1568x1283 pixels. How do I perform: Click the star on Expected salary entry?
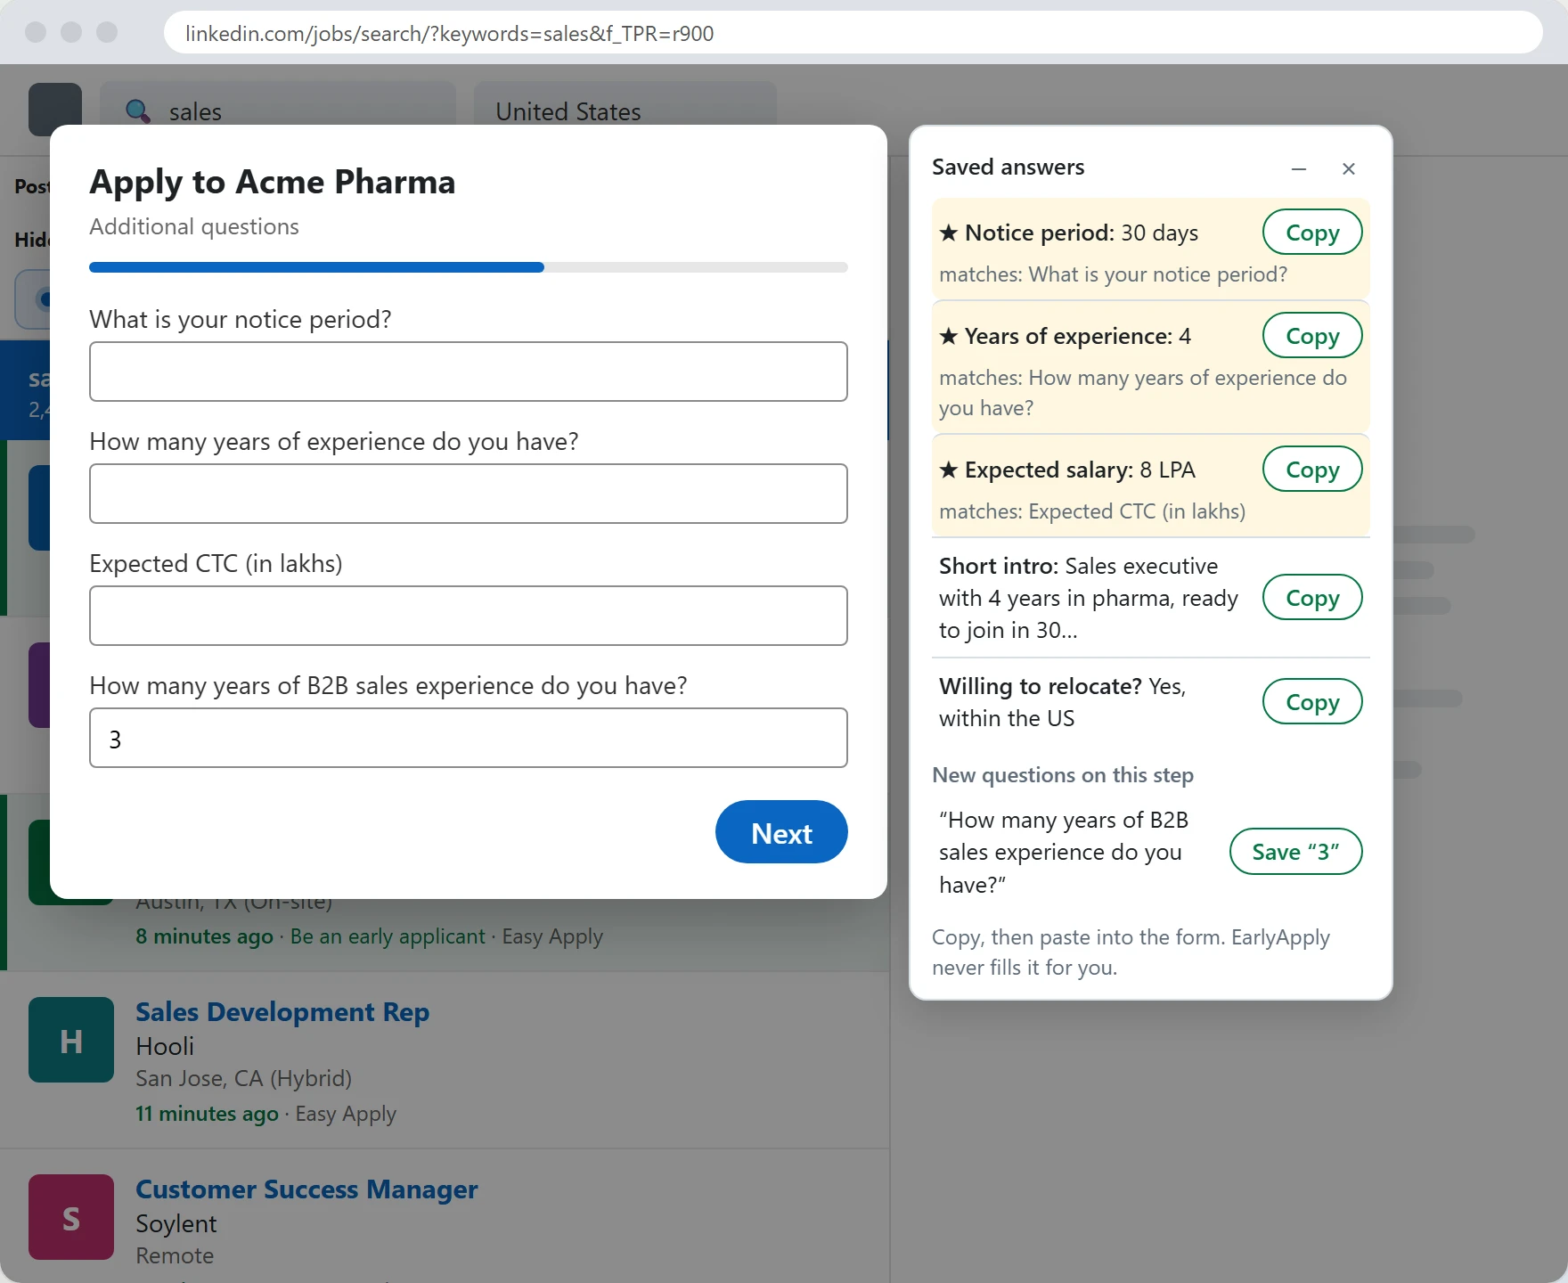[949, 470]
